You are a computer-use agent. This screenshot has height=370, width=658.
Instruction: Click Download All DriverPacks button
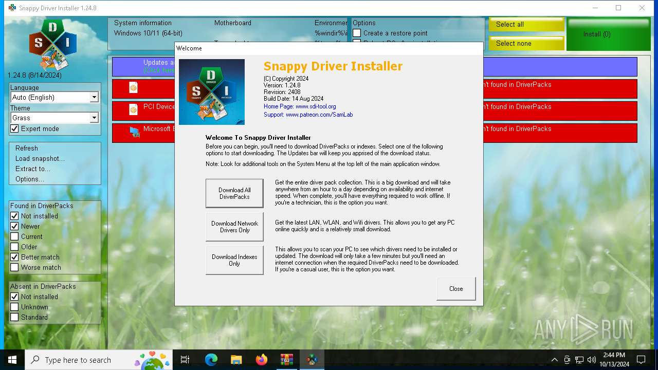click(x=234, y=193)
